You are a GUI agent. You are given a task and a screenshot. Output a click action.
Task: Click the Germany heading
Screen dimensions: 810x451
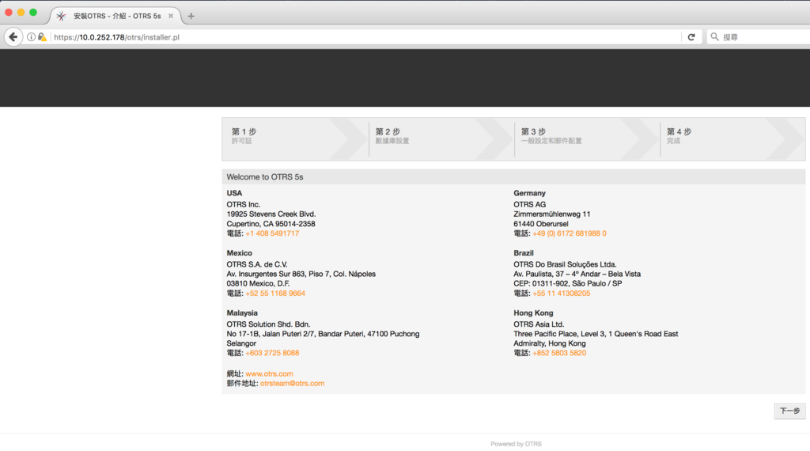[x=529, y=193]
